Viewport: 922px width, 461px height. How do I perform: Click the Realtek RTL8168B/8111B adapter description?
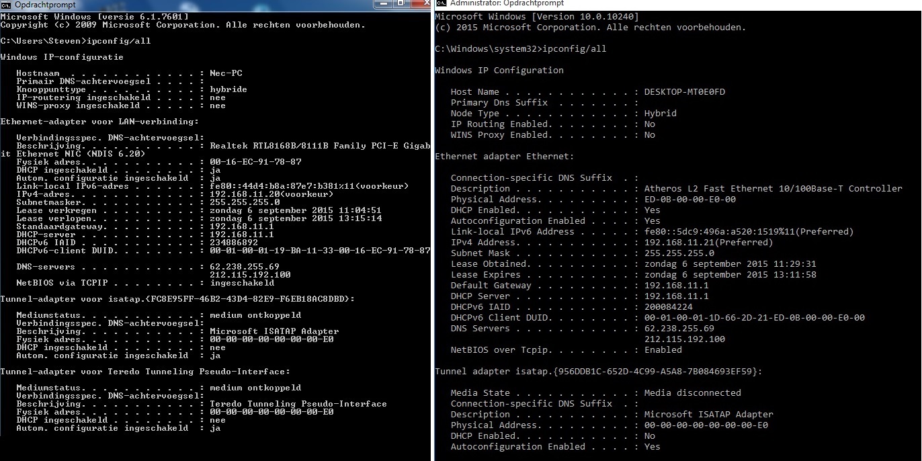319,146
